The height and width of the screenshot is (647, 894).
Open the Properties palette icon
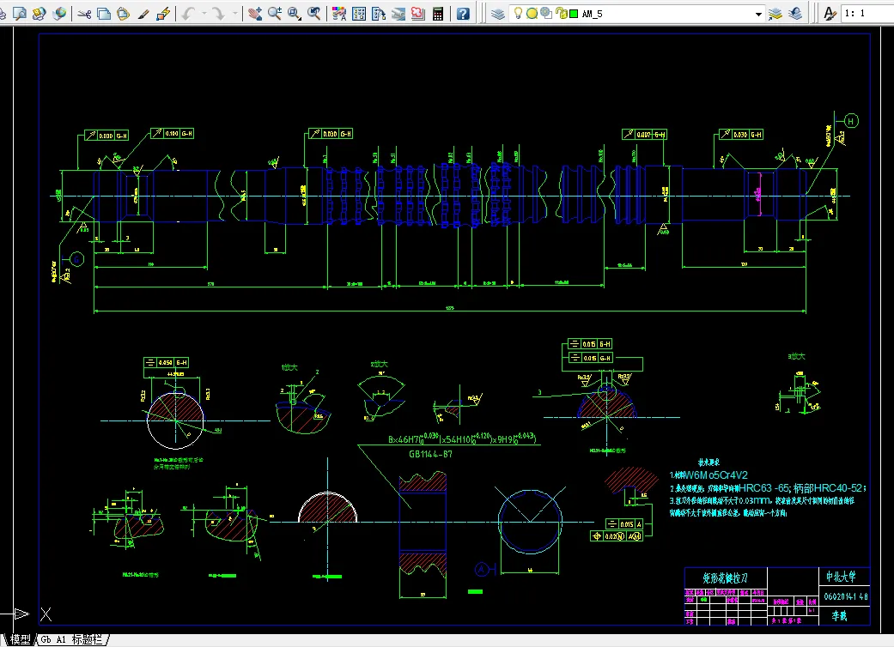pyautogui.click(x=339, y=14)
